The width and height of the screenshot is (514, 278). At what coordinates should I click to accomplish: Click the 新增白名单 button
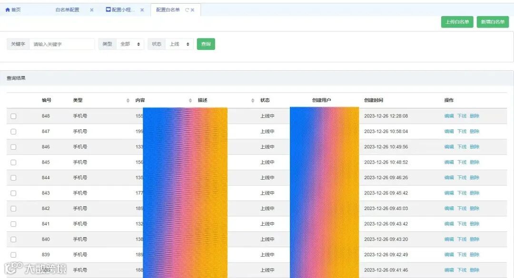[x=493, y=22]
